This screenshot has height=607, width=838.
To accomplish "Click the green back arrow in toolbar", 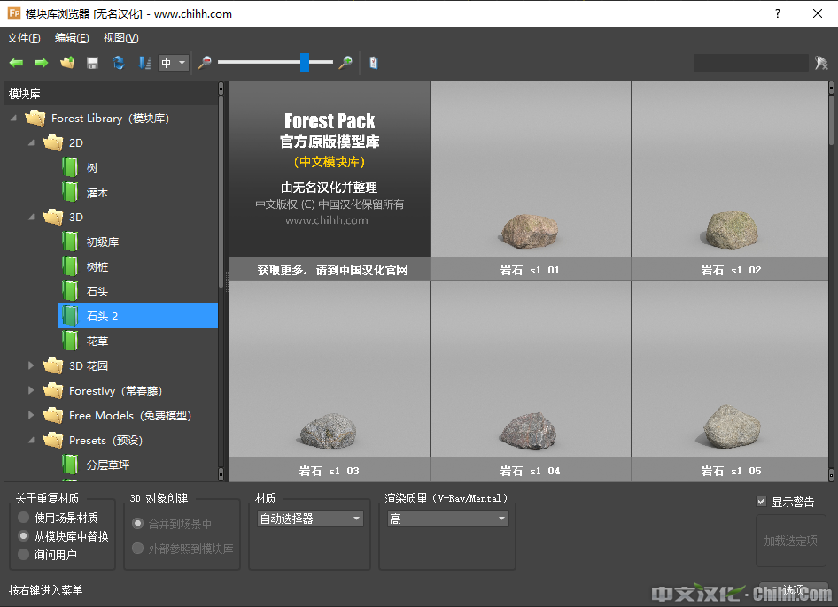I will 16,63.
